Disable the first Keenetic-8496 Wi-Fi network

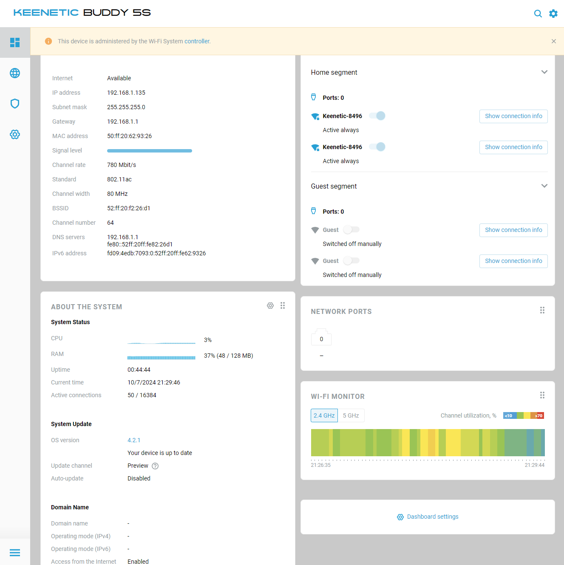(x=377, y=116)
